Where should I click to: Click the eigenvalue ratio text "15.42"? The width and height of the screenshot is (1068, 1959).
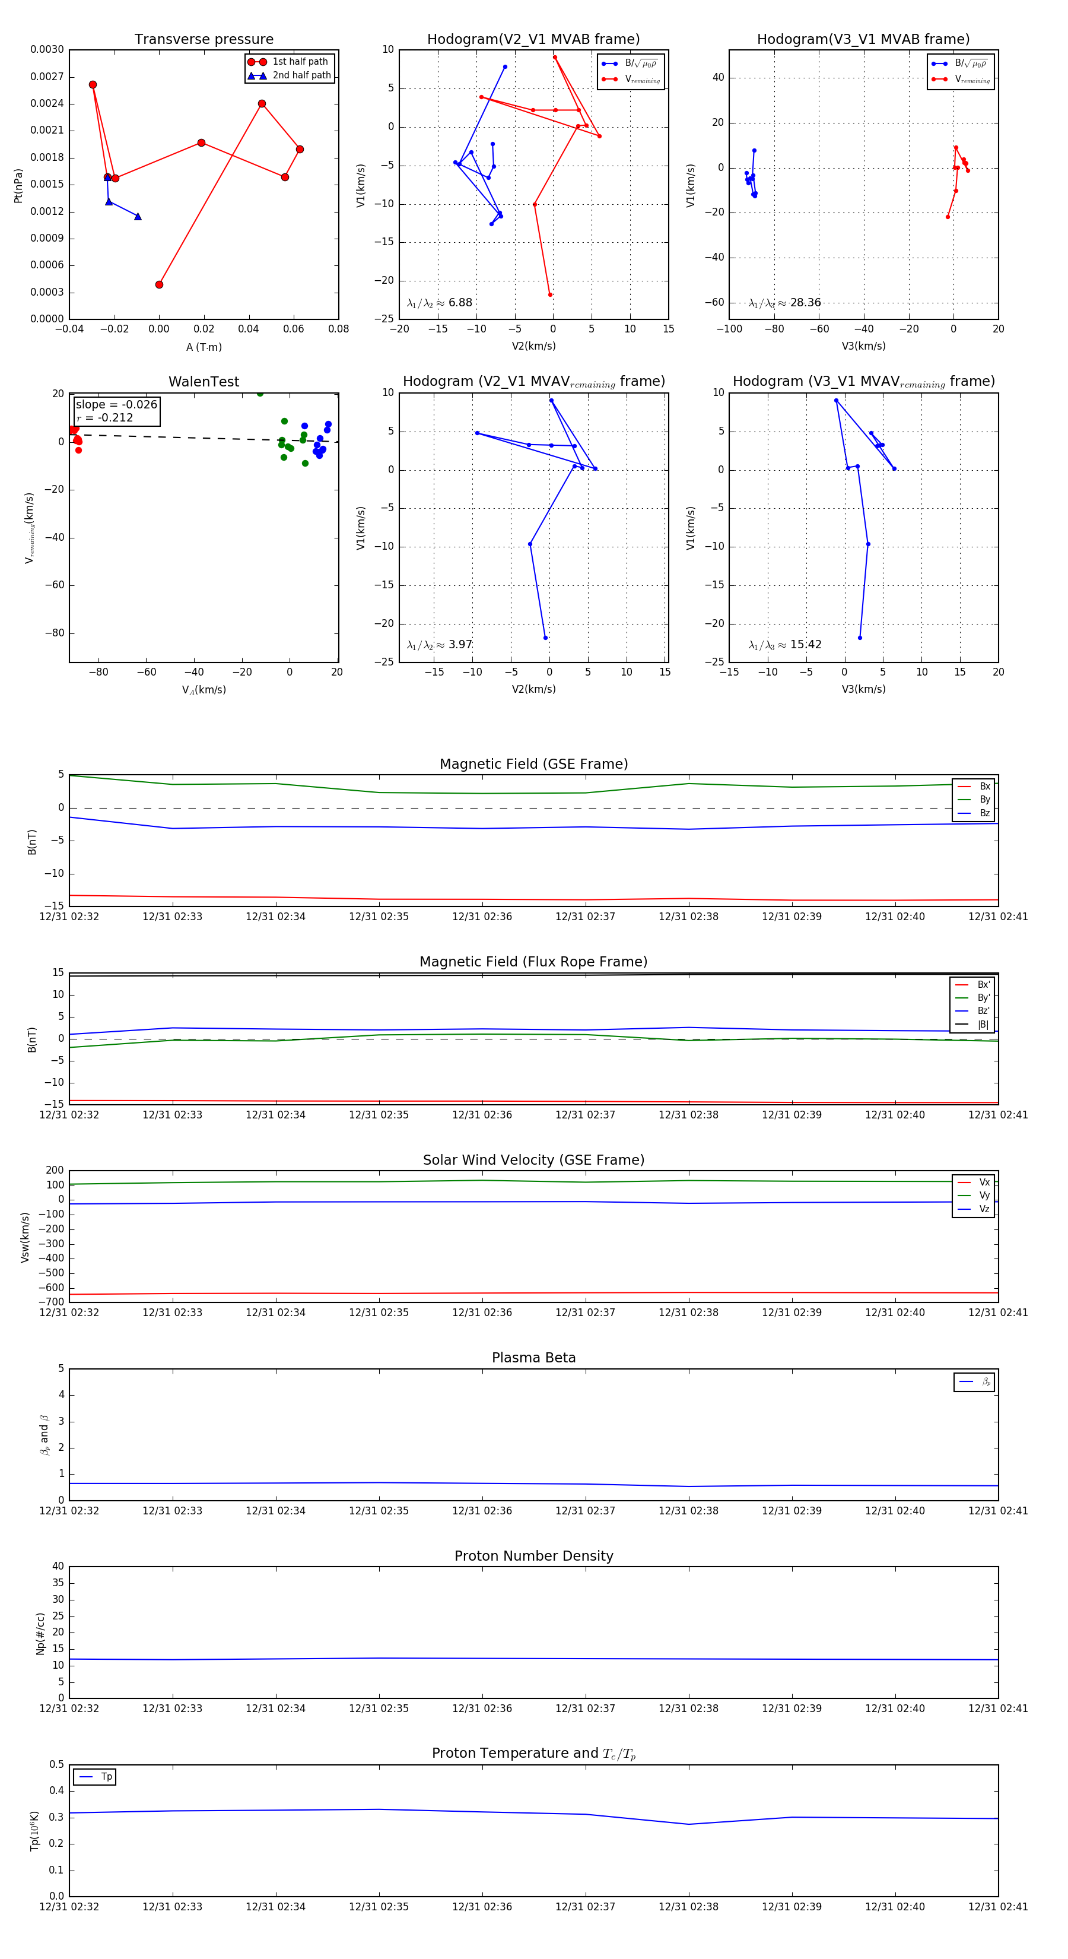click(806, 645)
